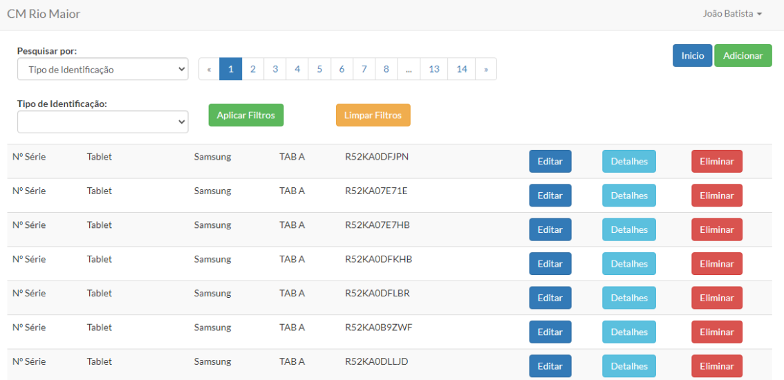
Task: Go to pagination page 6
Action: [342, 69]
